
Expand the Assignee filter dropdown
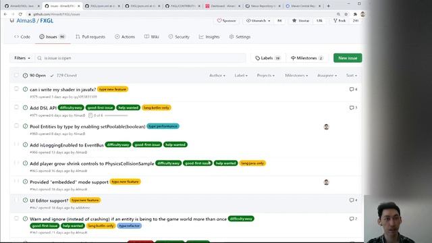tap(327, 76)
